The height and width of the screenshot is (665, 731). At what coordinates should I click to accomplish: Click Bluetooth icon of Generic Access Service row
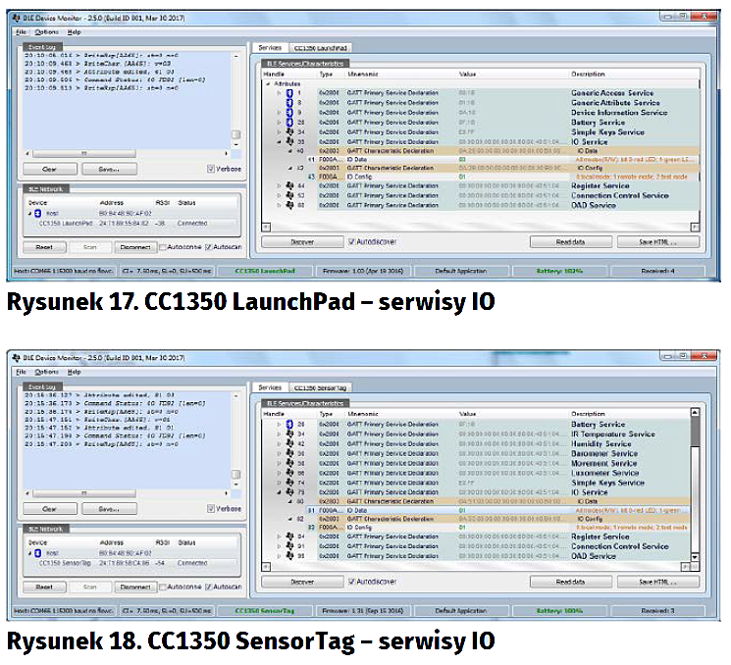pyautogui.click(x=289, y=93)
